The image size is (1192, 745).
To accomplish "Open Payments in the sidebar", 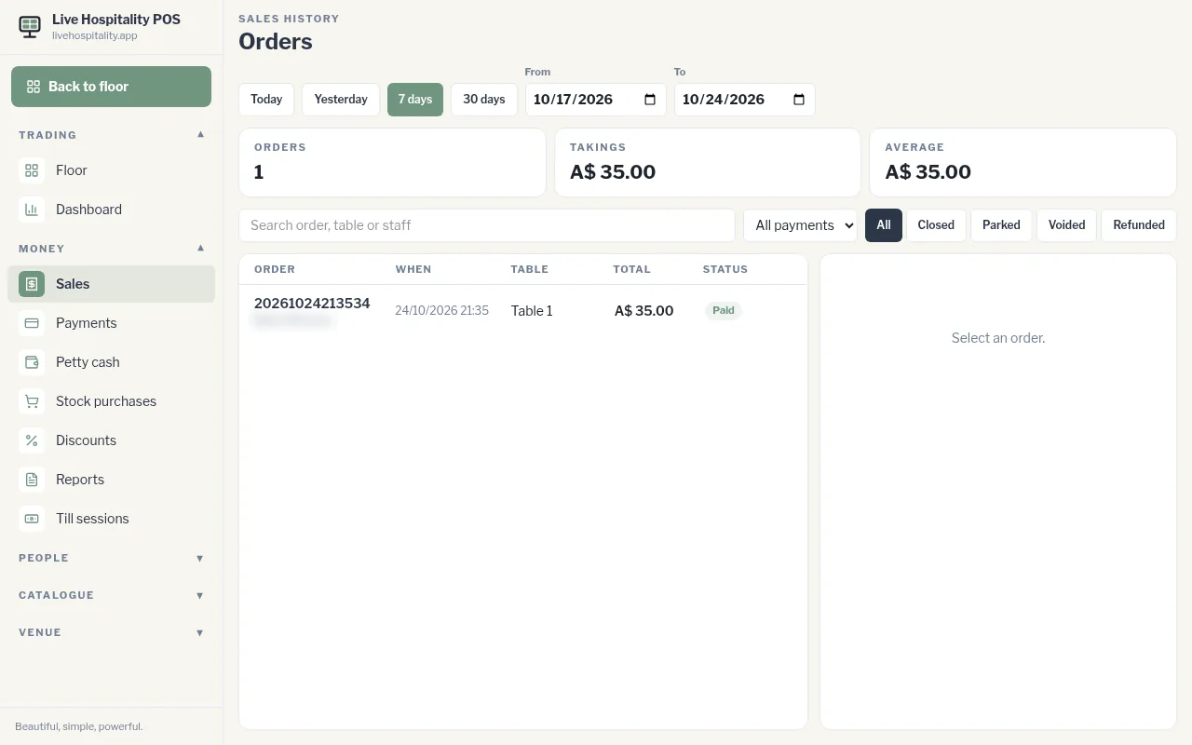I will [x=111, y=323].
